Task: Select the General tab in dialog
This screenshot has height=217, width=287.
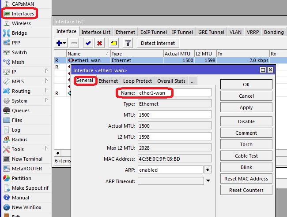Action: 84,80
